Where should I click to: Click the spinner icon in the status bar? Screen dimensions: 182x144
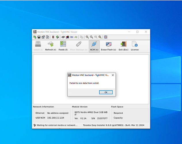click(34, 125)
